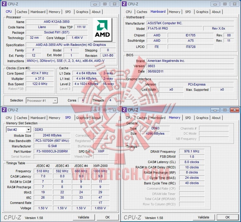The height and width of the screenshot is (222, 241).
Task: Open the Mainboard tab in the SPD window
Action: pyautogui.click(x=38, y=118)
